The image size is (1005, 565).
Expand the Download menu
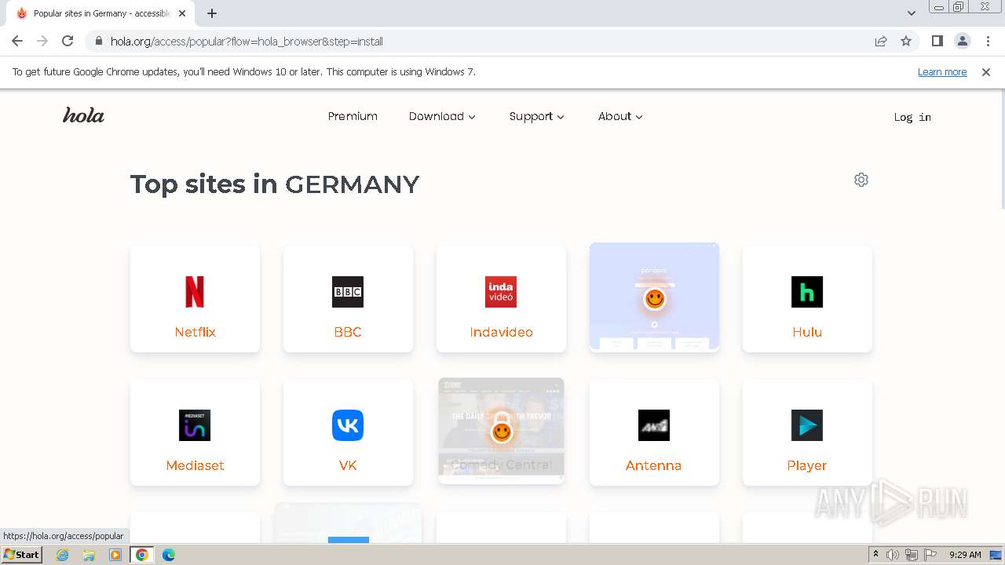pos(442,116)
